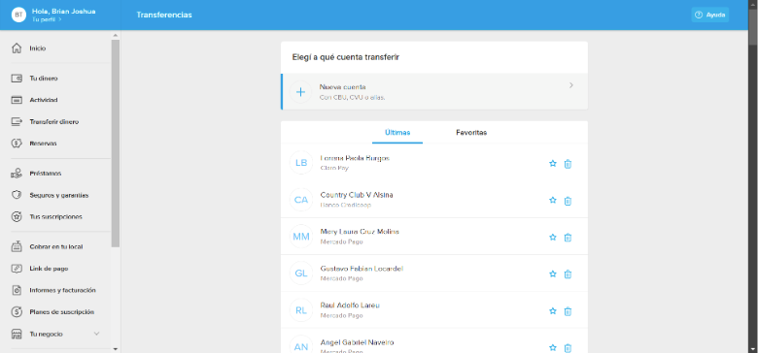Click the RL avatar circle
This screenshot has height=353, width=758.
pos(301,310)
